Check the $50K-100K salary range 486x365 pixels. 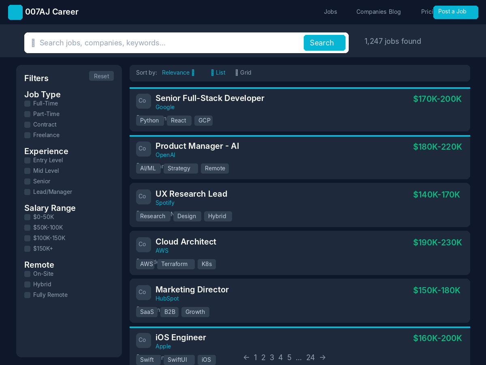(x=27, y=228)
